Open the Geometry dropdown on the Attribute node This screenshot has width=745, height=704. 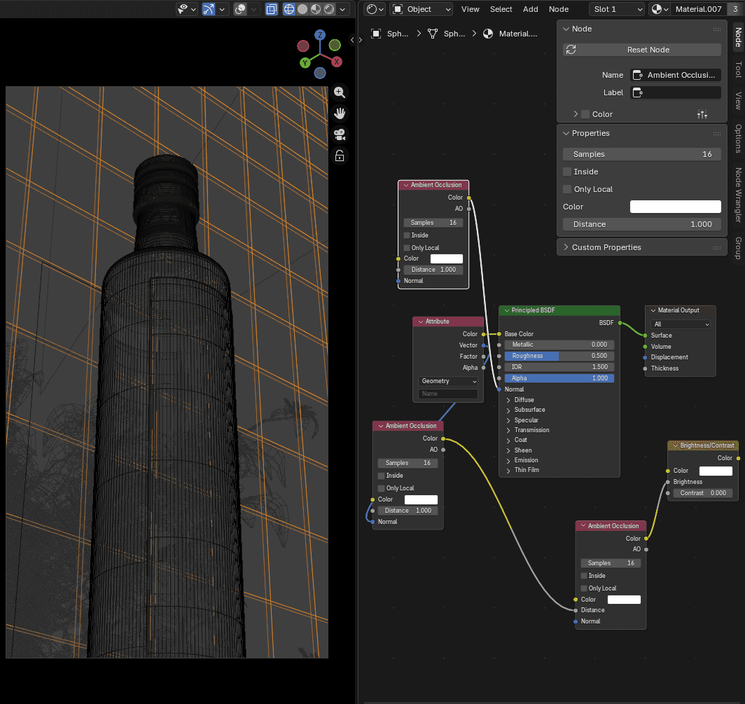[447, 381]
